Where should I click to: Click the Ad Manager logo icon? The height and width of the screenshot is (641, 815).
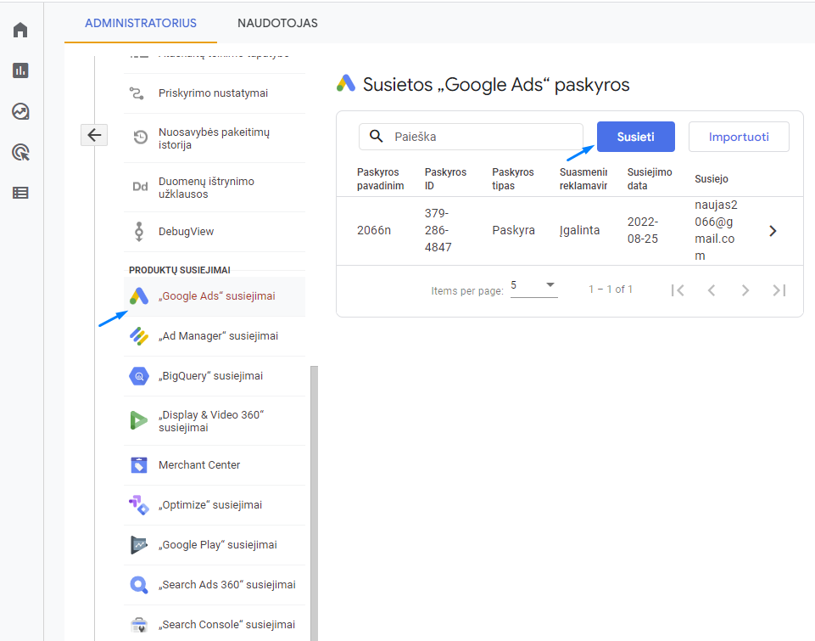coord(139,336)
